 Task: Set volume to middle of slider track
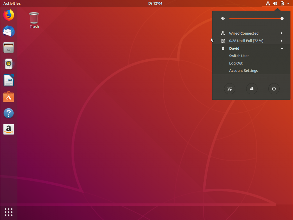(x=256, y=18)
